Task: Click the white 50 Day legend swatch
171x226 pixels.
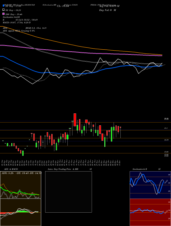Action: [x=3, y=10]
